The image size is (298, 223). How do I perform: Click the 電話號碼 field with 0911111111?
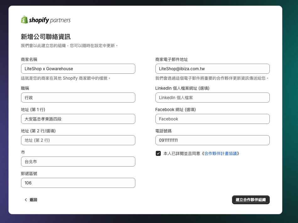click(x=212, y=140)
